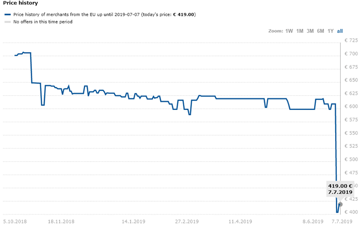Image resolution: width=360 pixels, height=227 pixels.
Task: Click the 419.00 € price tooltip
Action: click(340, 189)
